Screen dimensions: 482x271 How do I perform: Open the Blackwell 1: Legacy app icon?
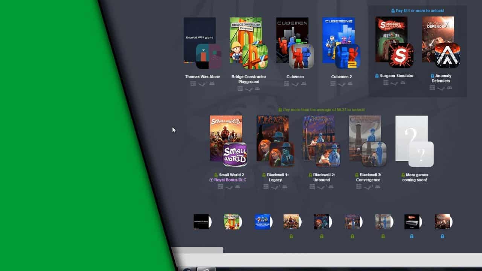[282, 154]
